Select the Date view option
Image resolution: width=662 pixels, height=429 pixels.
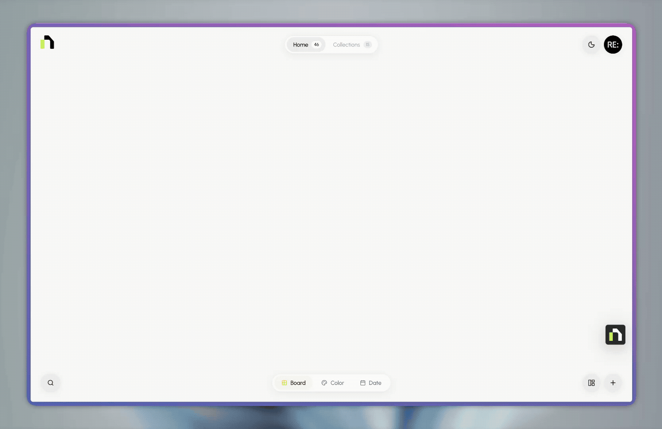371,383
